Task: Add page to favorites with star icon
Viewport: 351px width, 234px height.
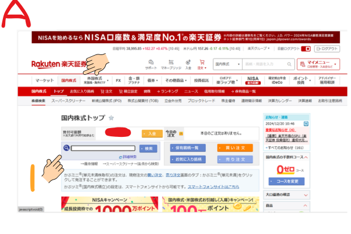Action: [x=111, y=118]
